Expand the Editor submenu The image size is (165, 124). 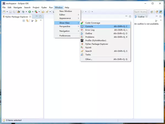(x=67, y=15)
